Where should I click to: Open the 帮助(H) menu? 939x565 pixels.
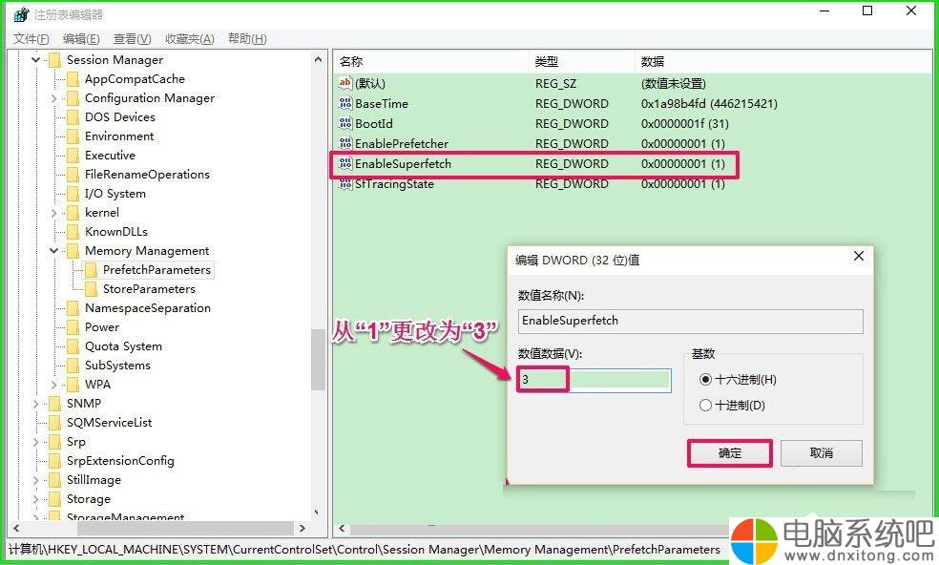tap(247, 39)
